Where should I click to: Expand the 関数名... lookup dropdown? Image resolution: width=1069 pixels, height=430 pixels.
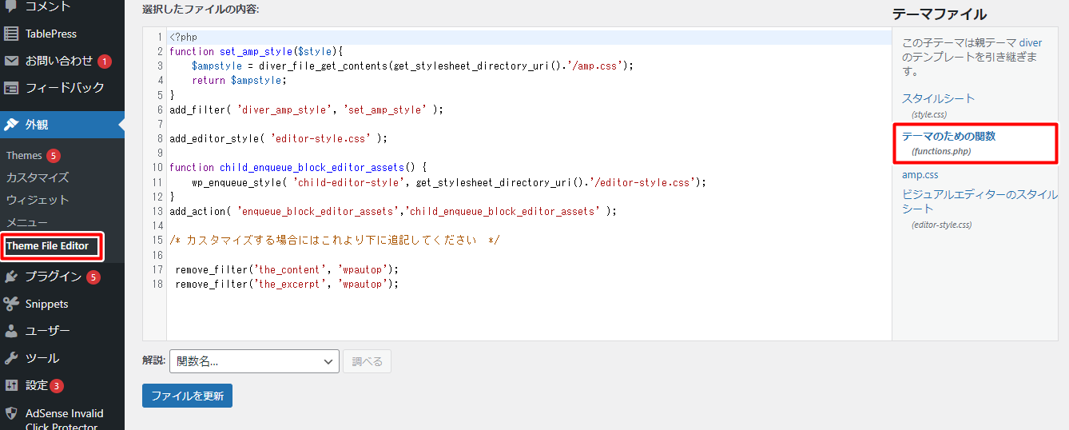(x=254, y=361)
